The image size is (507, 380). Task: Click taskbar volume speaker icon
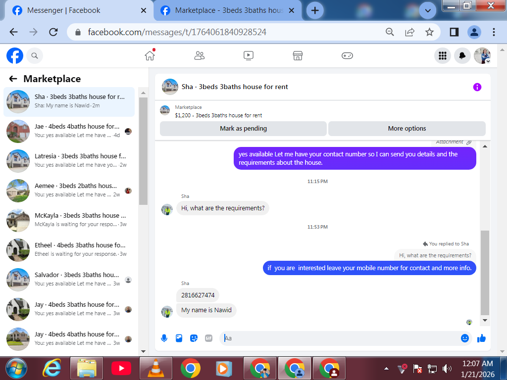[x=447, y=368]
